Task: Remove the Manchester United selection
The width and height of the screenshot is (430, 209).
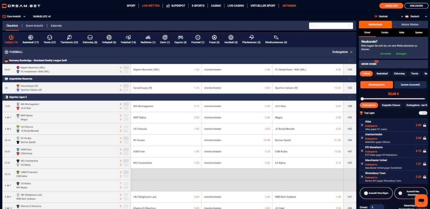Action: 362,164
